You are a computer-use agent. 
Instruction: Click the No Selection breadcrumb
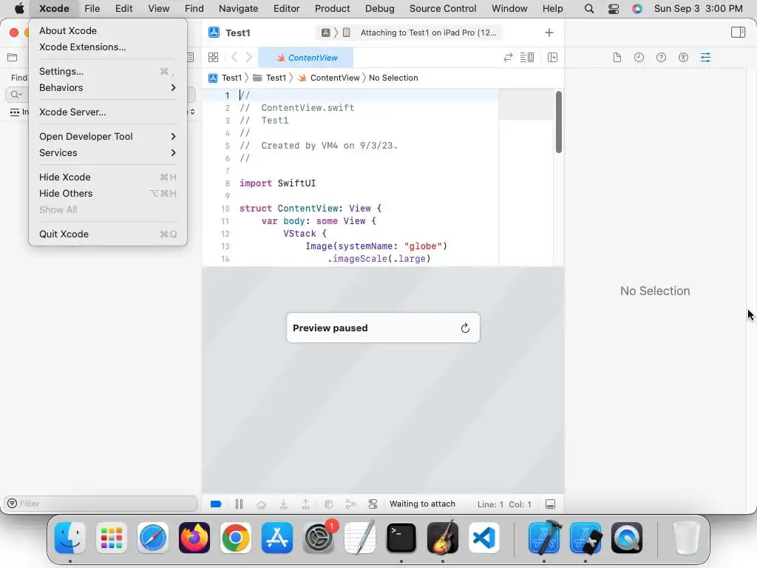[393, 78]
